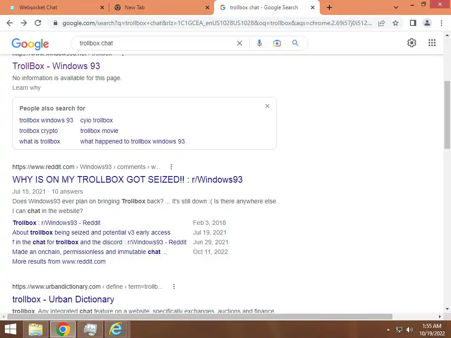Open the Windows Start button
This screenshot has width=451, height=338.
[11, 329]
